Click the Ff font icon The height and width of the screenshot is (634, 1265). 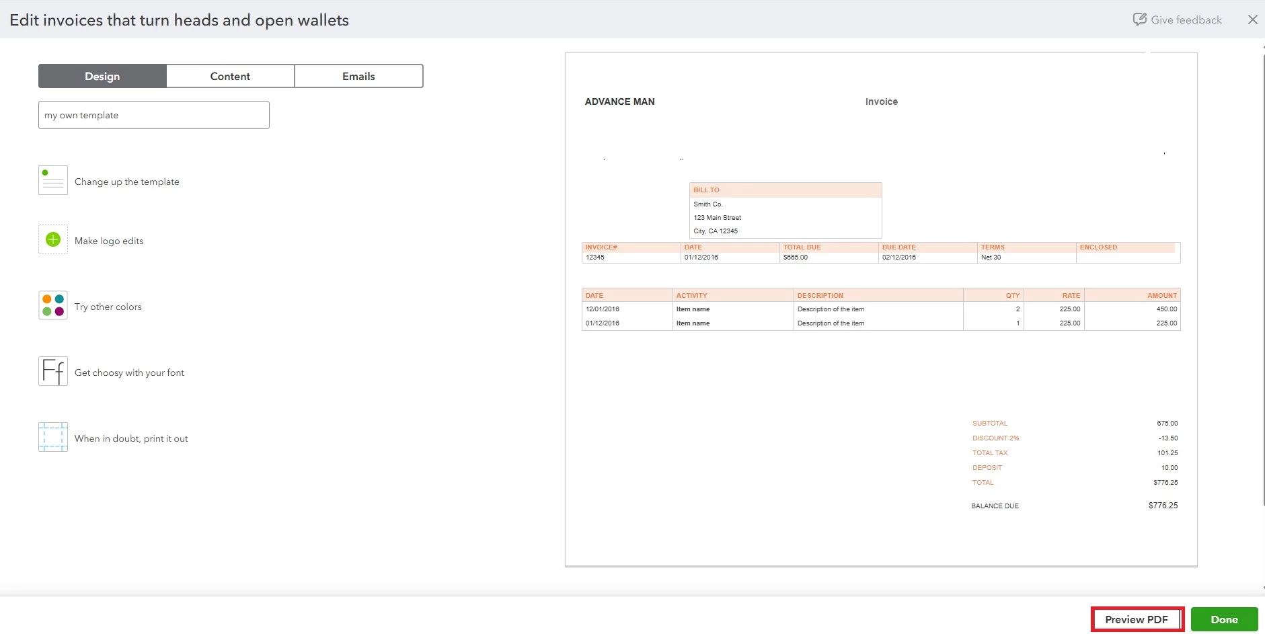pyautogui.click(x=53, y=371)
